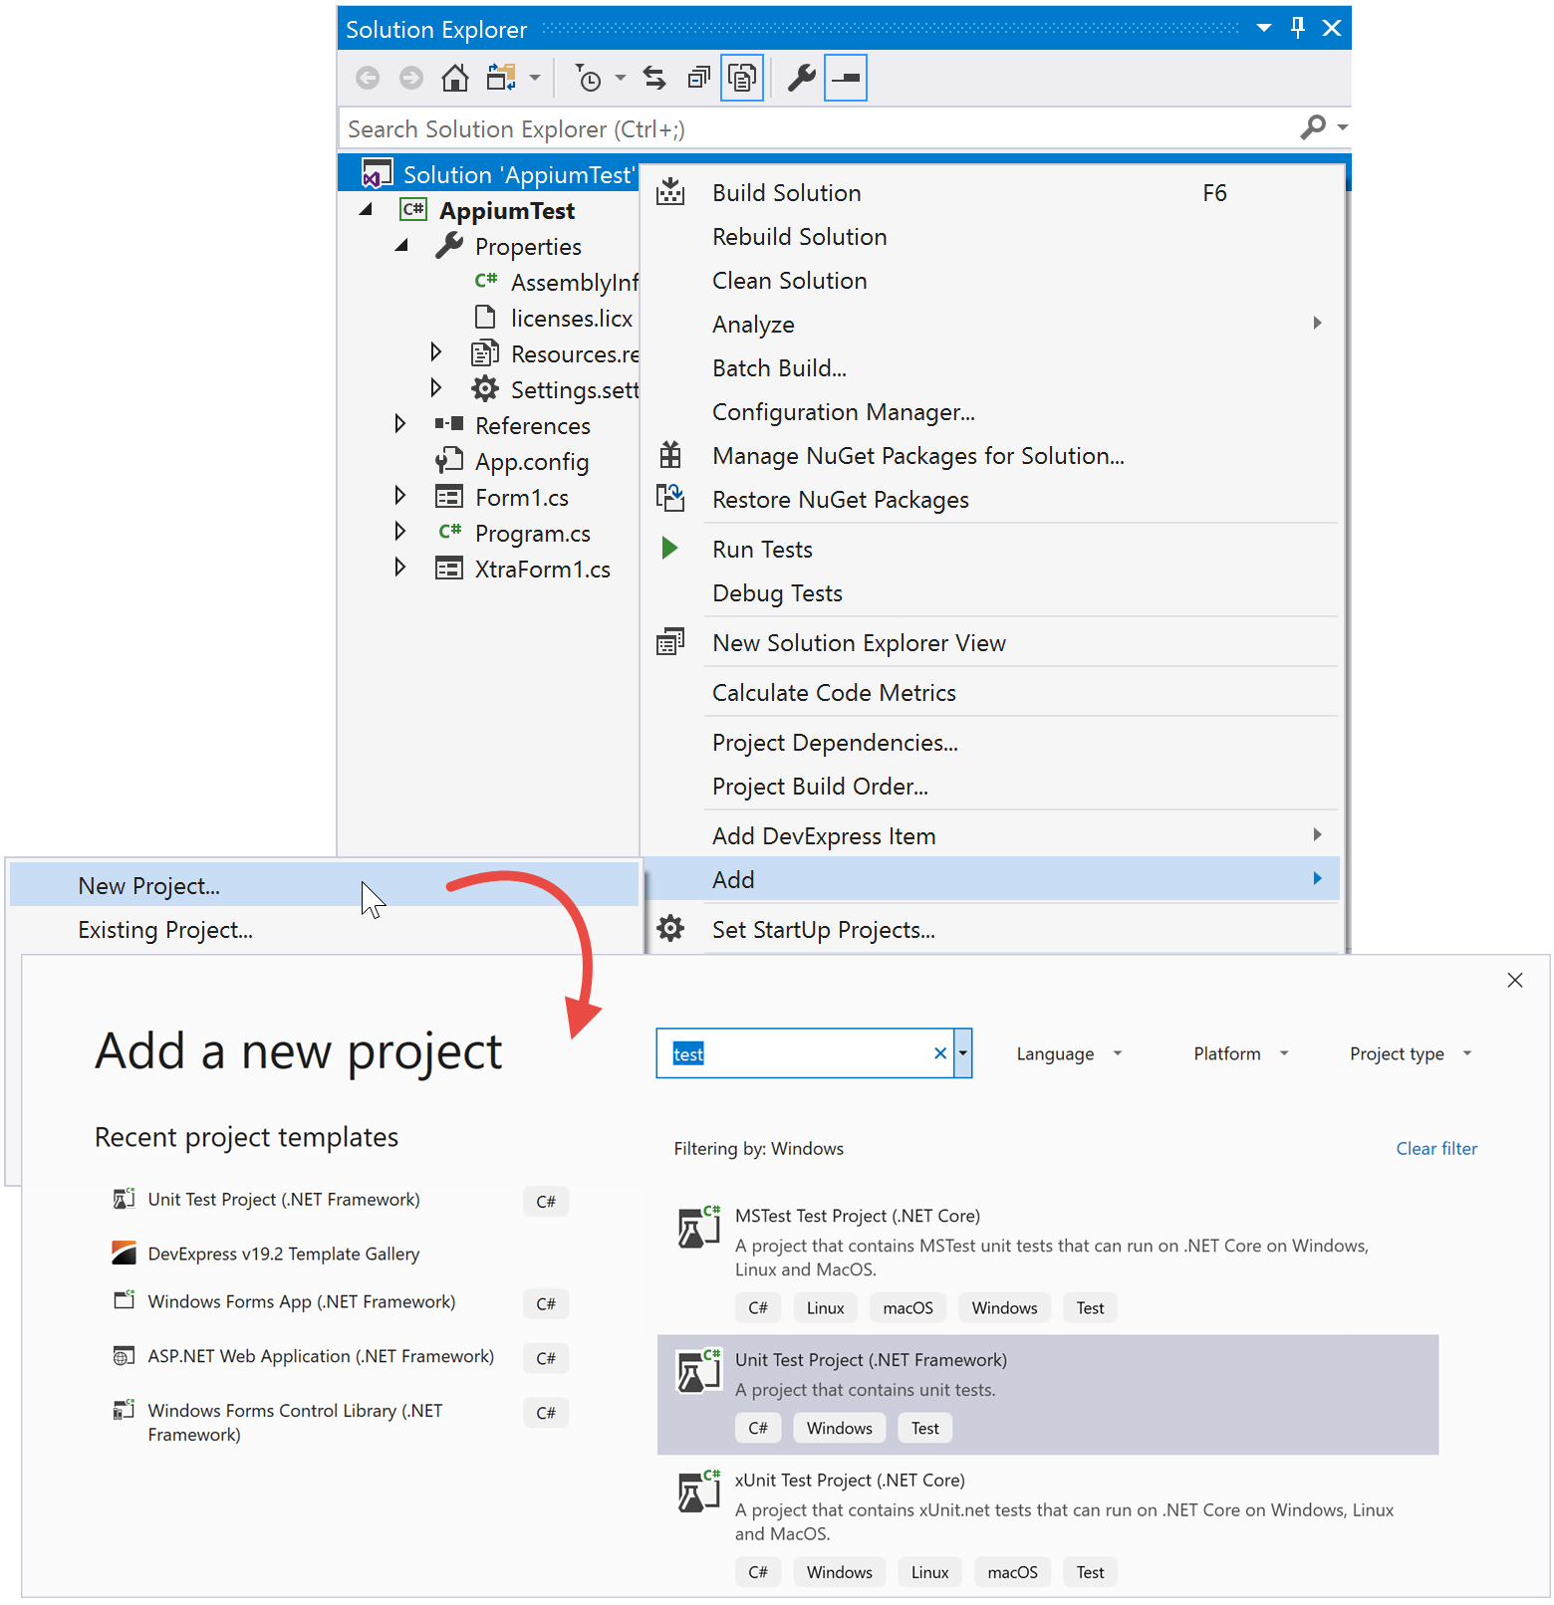Select MSTest Test Project (.NET Core) template
The image size is (1554, 1605).
tap(1048, 1261)
